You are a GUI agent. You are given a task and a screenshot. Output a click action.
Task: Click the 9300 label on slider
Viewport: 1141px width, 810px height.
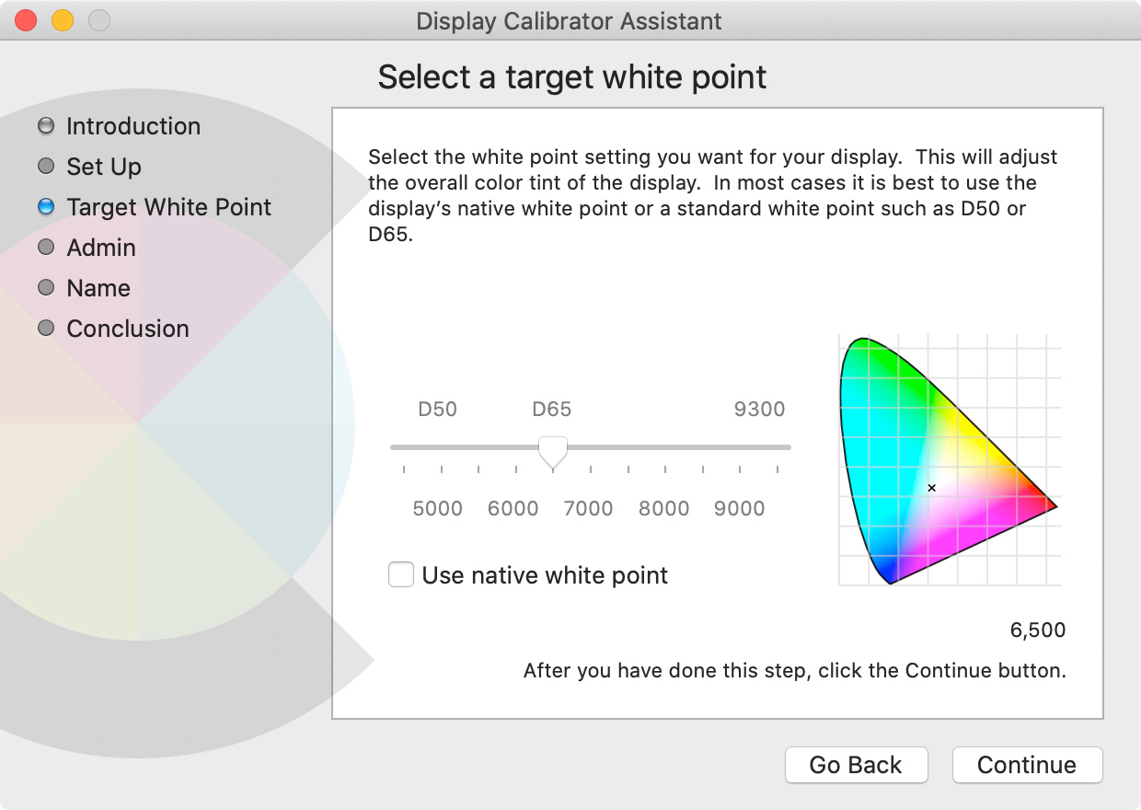click(x=759, y=410)
